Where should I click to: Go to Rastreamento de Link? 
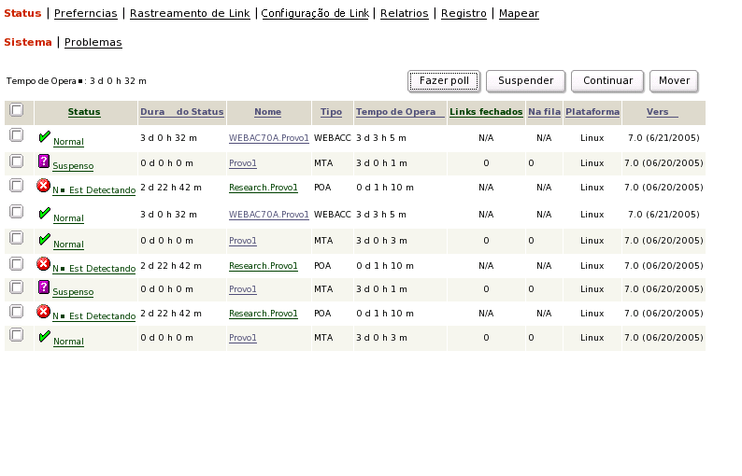tap(190, 13)
